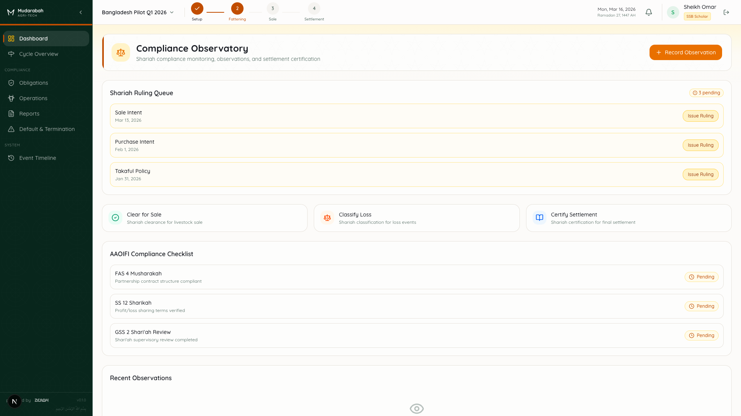Click the Operations sidebar icon
Image resolution: width=741 pixels, height=416 pixels.
11,98
